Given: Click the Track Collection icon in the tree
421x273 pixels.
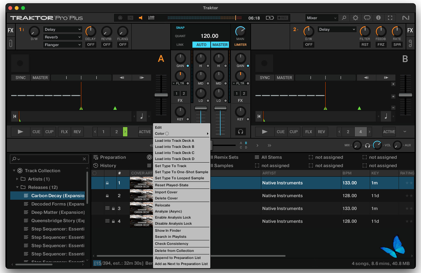Looking at the screenshot, I should coord(20,171).
